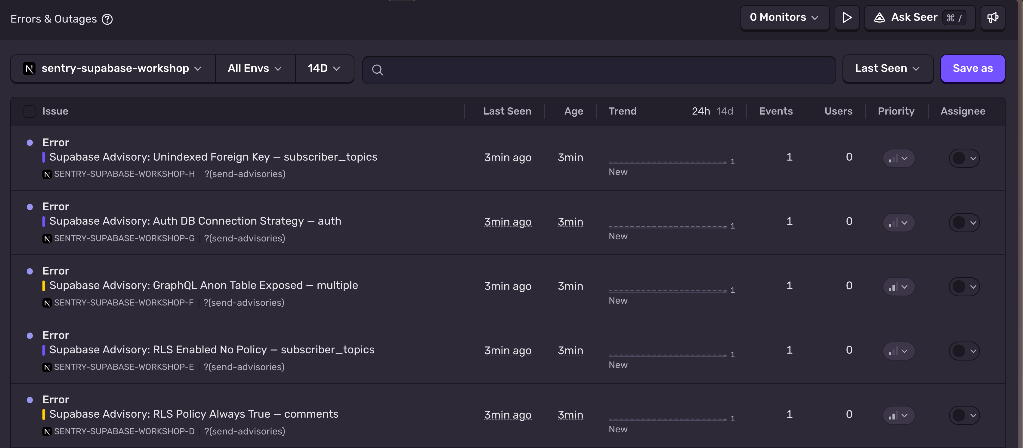This screenshot has height=448, width=1023.
Task: Click SENTRY-SUPABASE-WORKSHOP-G short ID
Action: [x=124, y=238]
